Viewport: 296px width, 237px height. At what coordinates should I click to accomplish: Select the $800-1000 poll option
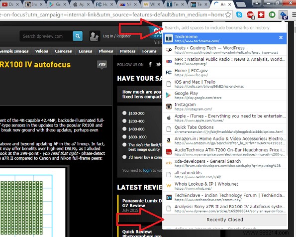[x=124, y=136]
